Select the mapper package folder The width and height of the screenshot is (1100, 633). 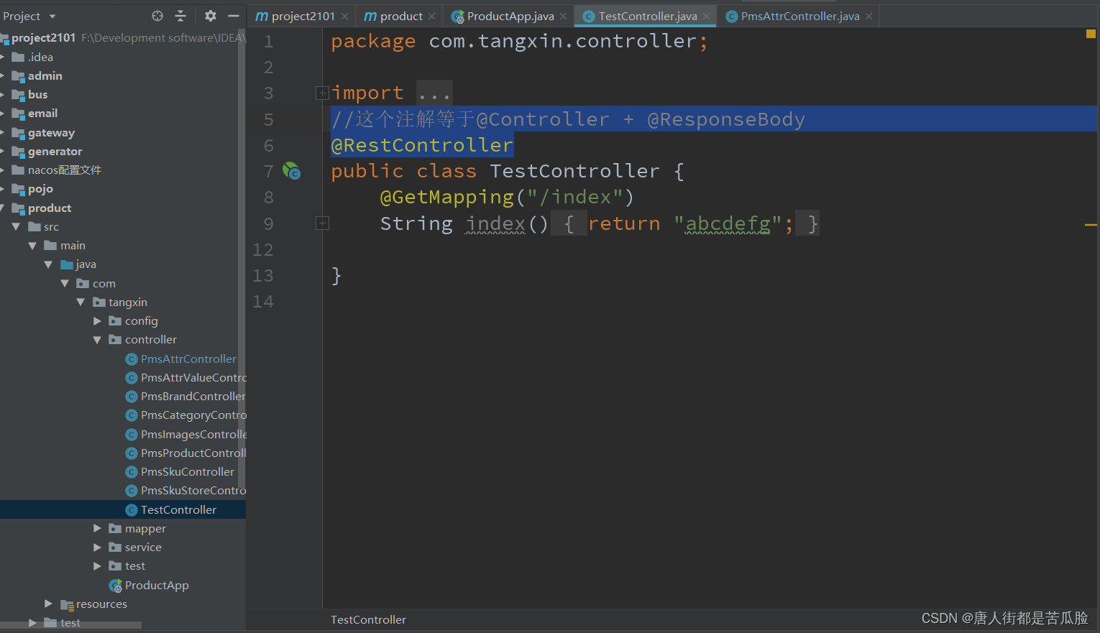pyautogui.click(x=145, y=528)
